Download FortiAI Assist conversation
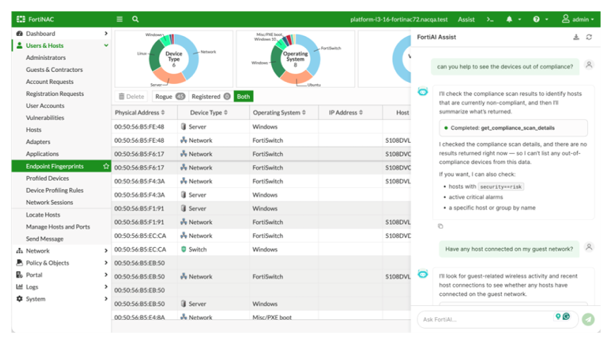 576,37
